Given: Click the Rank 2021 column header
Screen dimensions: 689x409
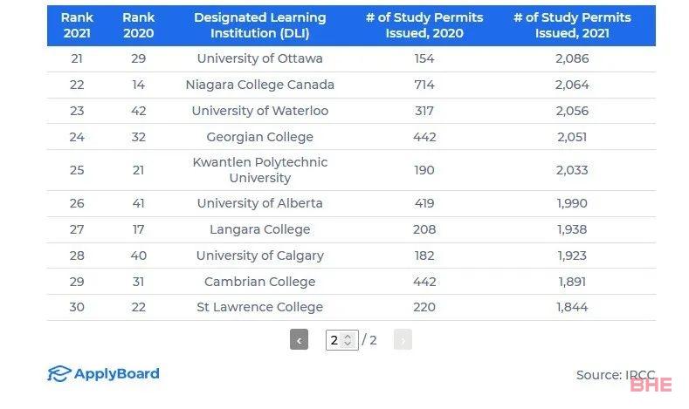Looking at the screenshot, I should (x=77, y=25).
